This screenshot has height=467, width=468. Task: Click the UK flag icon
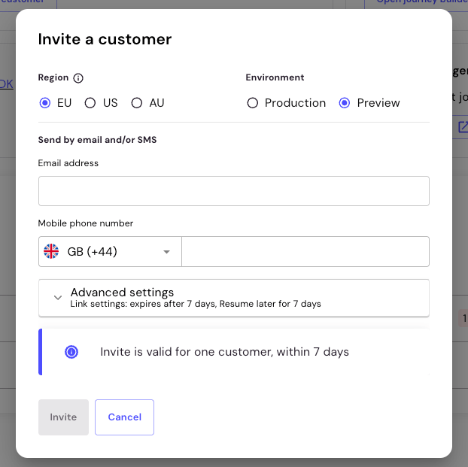[x=51, y=251]
